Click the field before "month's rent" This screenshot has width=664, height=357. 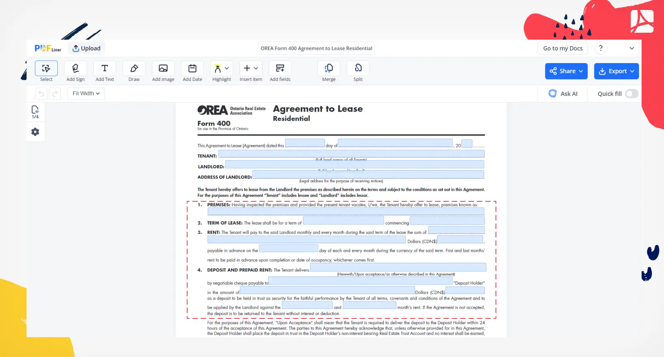369,305
